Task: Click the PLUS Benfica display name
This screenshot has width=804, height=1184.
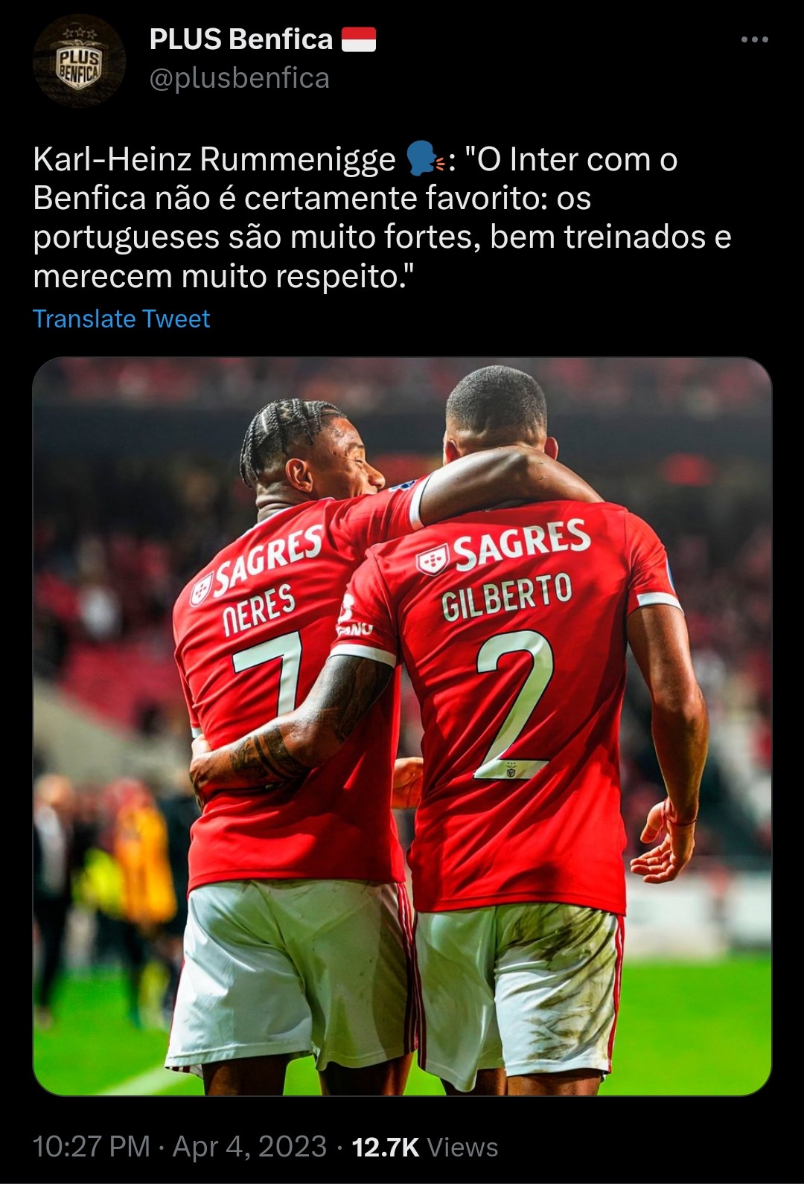Action: 240,39
